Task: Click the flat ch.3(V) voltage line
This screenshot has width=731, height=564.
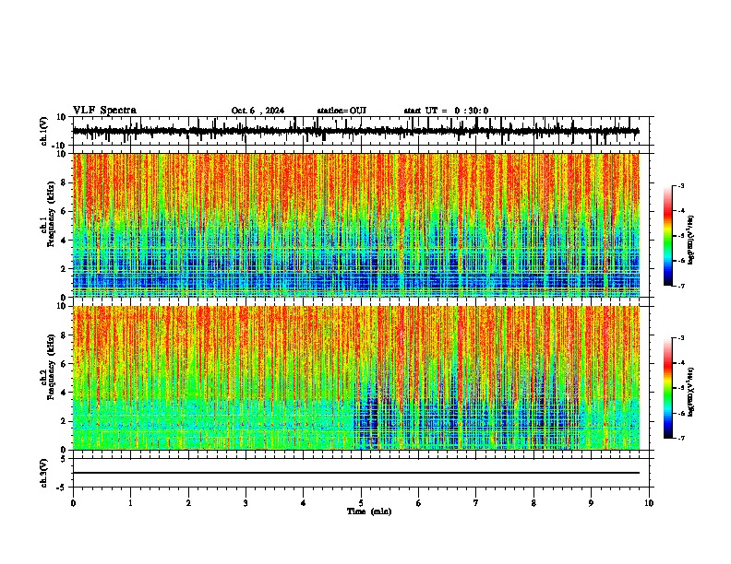Action: pyautogui.click(x=356, y=473)
